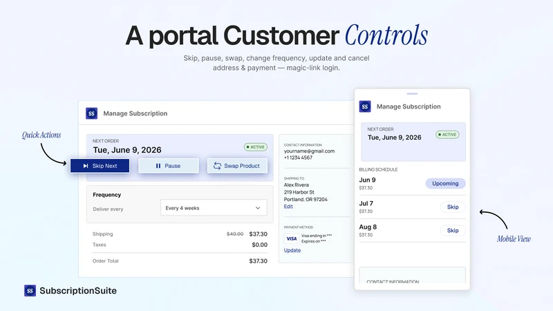Skip the Aug 8 billing in mobile view
Viewport: 553px width, 311px height.
point(453,231)
